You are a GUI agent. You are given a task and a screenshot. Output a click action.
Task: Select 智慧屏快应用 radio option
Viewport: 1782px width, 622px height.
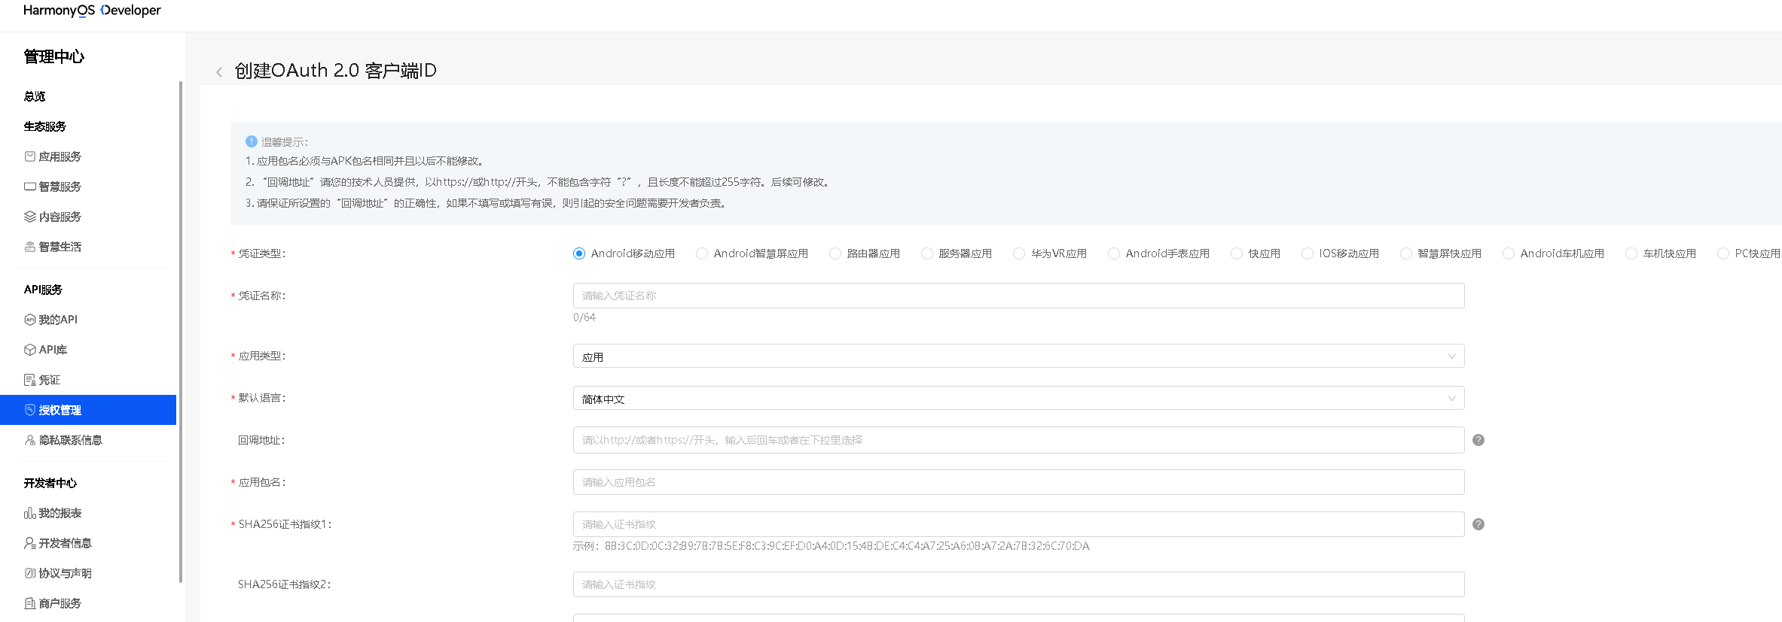[1406, 253]
